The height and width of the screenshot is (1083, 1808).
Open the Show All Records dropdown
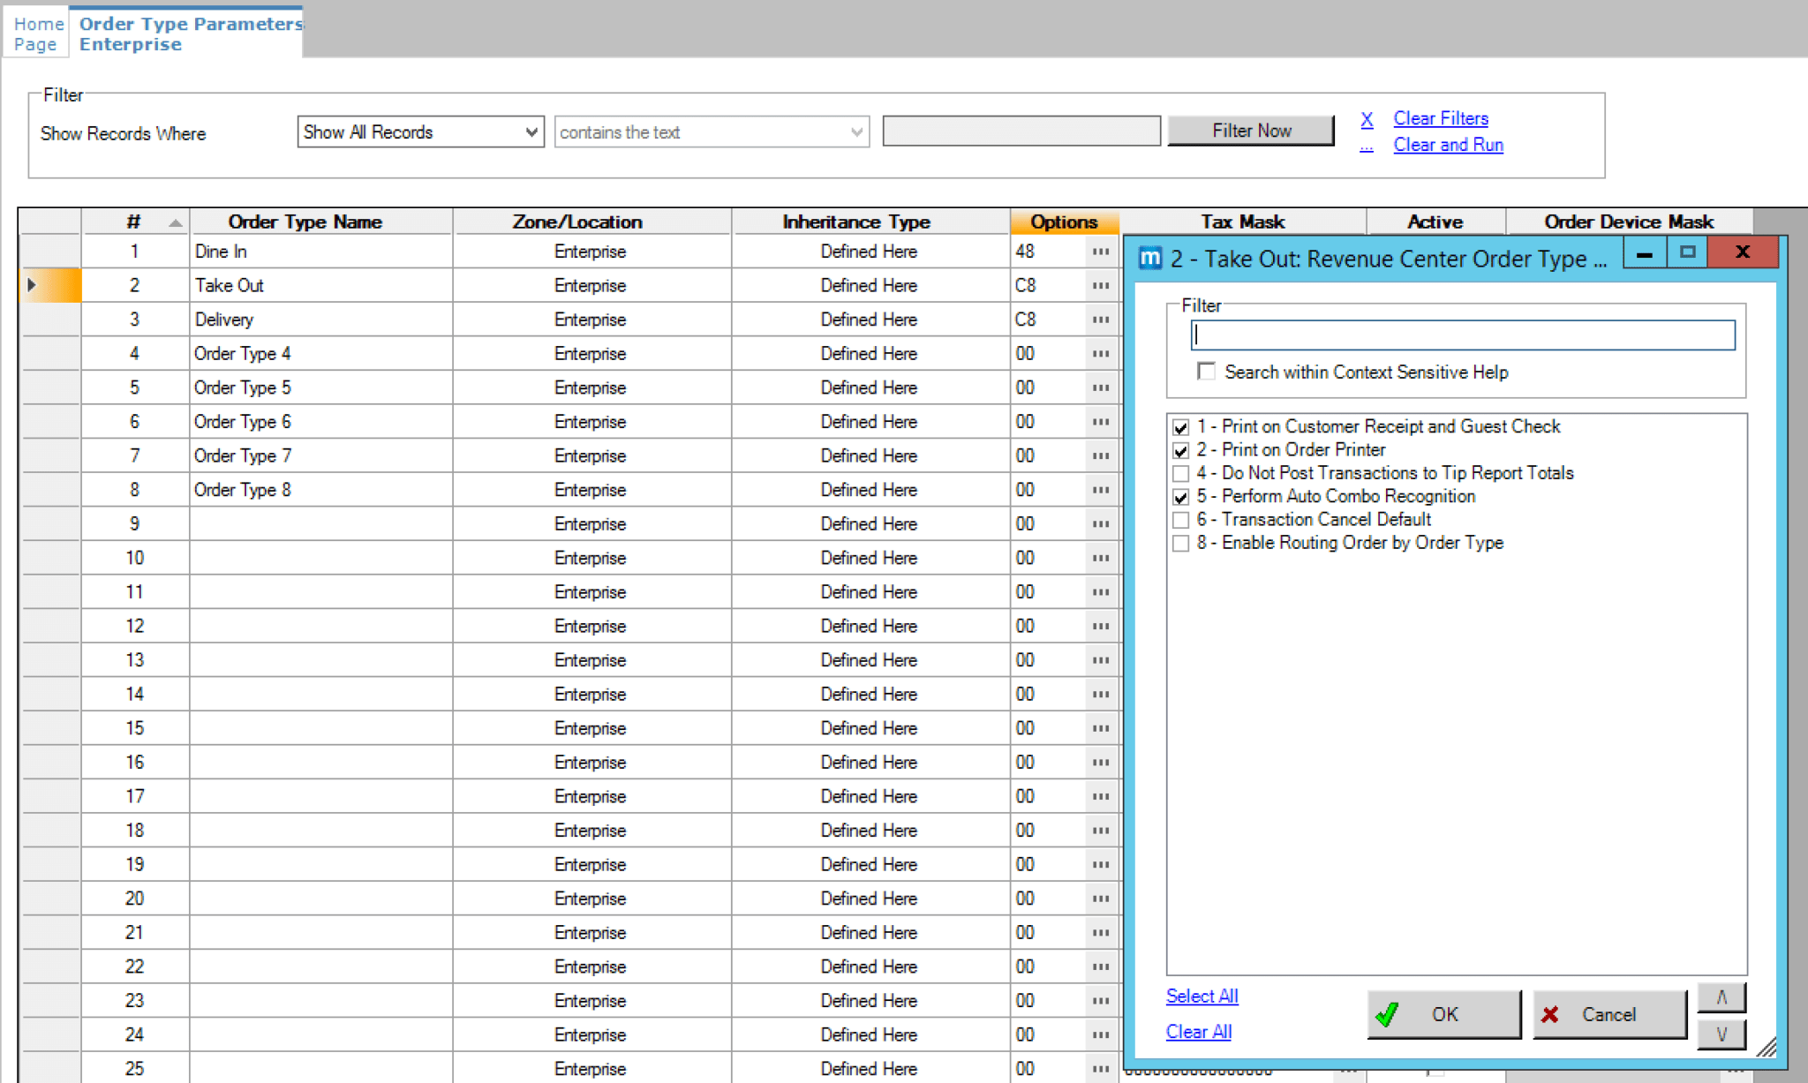(x=420, y=132)
